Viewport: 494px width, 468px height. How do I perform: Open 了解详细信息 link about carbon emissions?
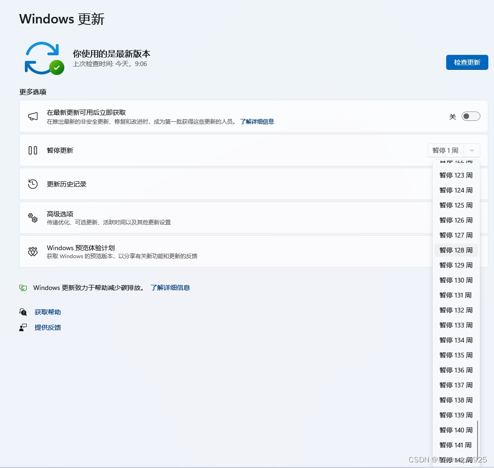coord(170,288)
